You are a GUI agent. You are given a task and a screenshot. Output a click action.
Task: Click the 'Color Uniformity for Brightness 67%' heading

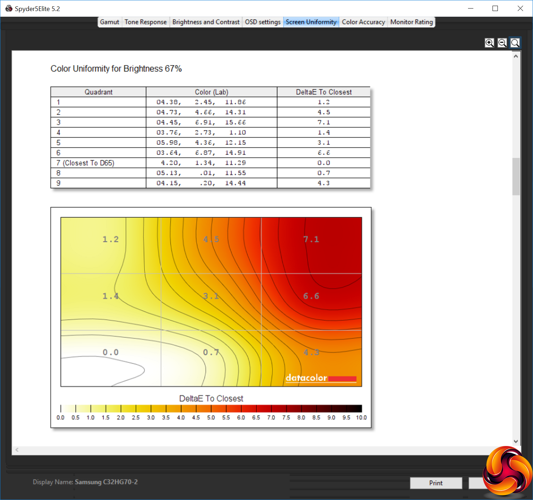116,69
